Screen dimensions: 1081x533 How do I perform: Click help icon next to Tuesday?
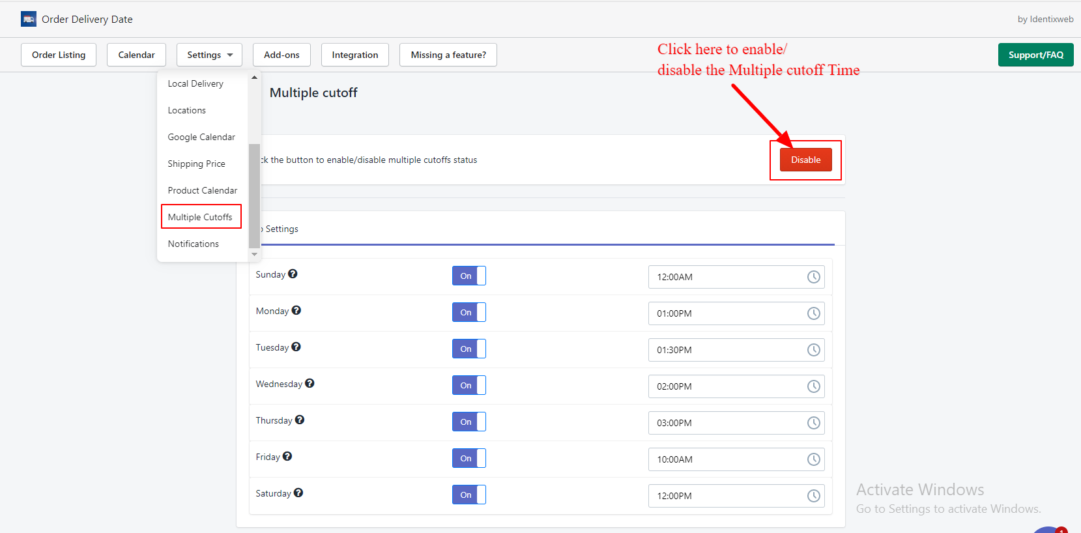[296, 347]
